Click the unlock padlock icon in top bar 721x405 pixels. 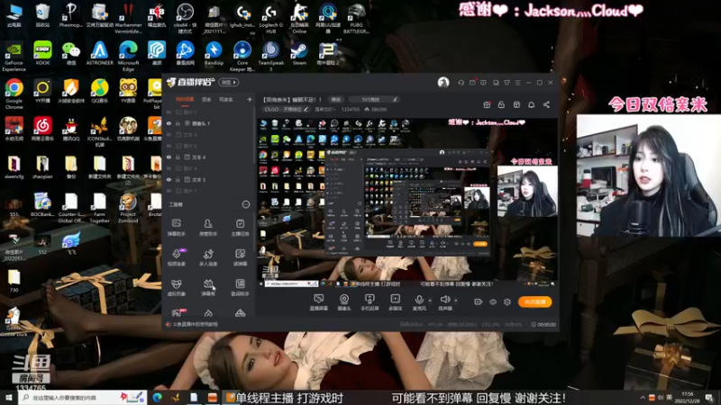501,104
